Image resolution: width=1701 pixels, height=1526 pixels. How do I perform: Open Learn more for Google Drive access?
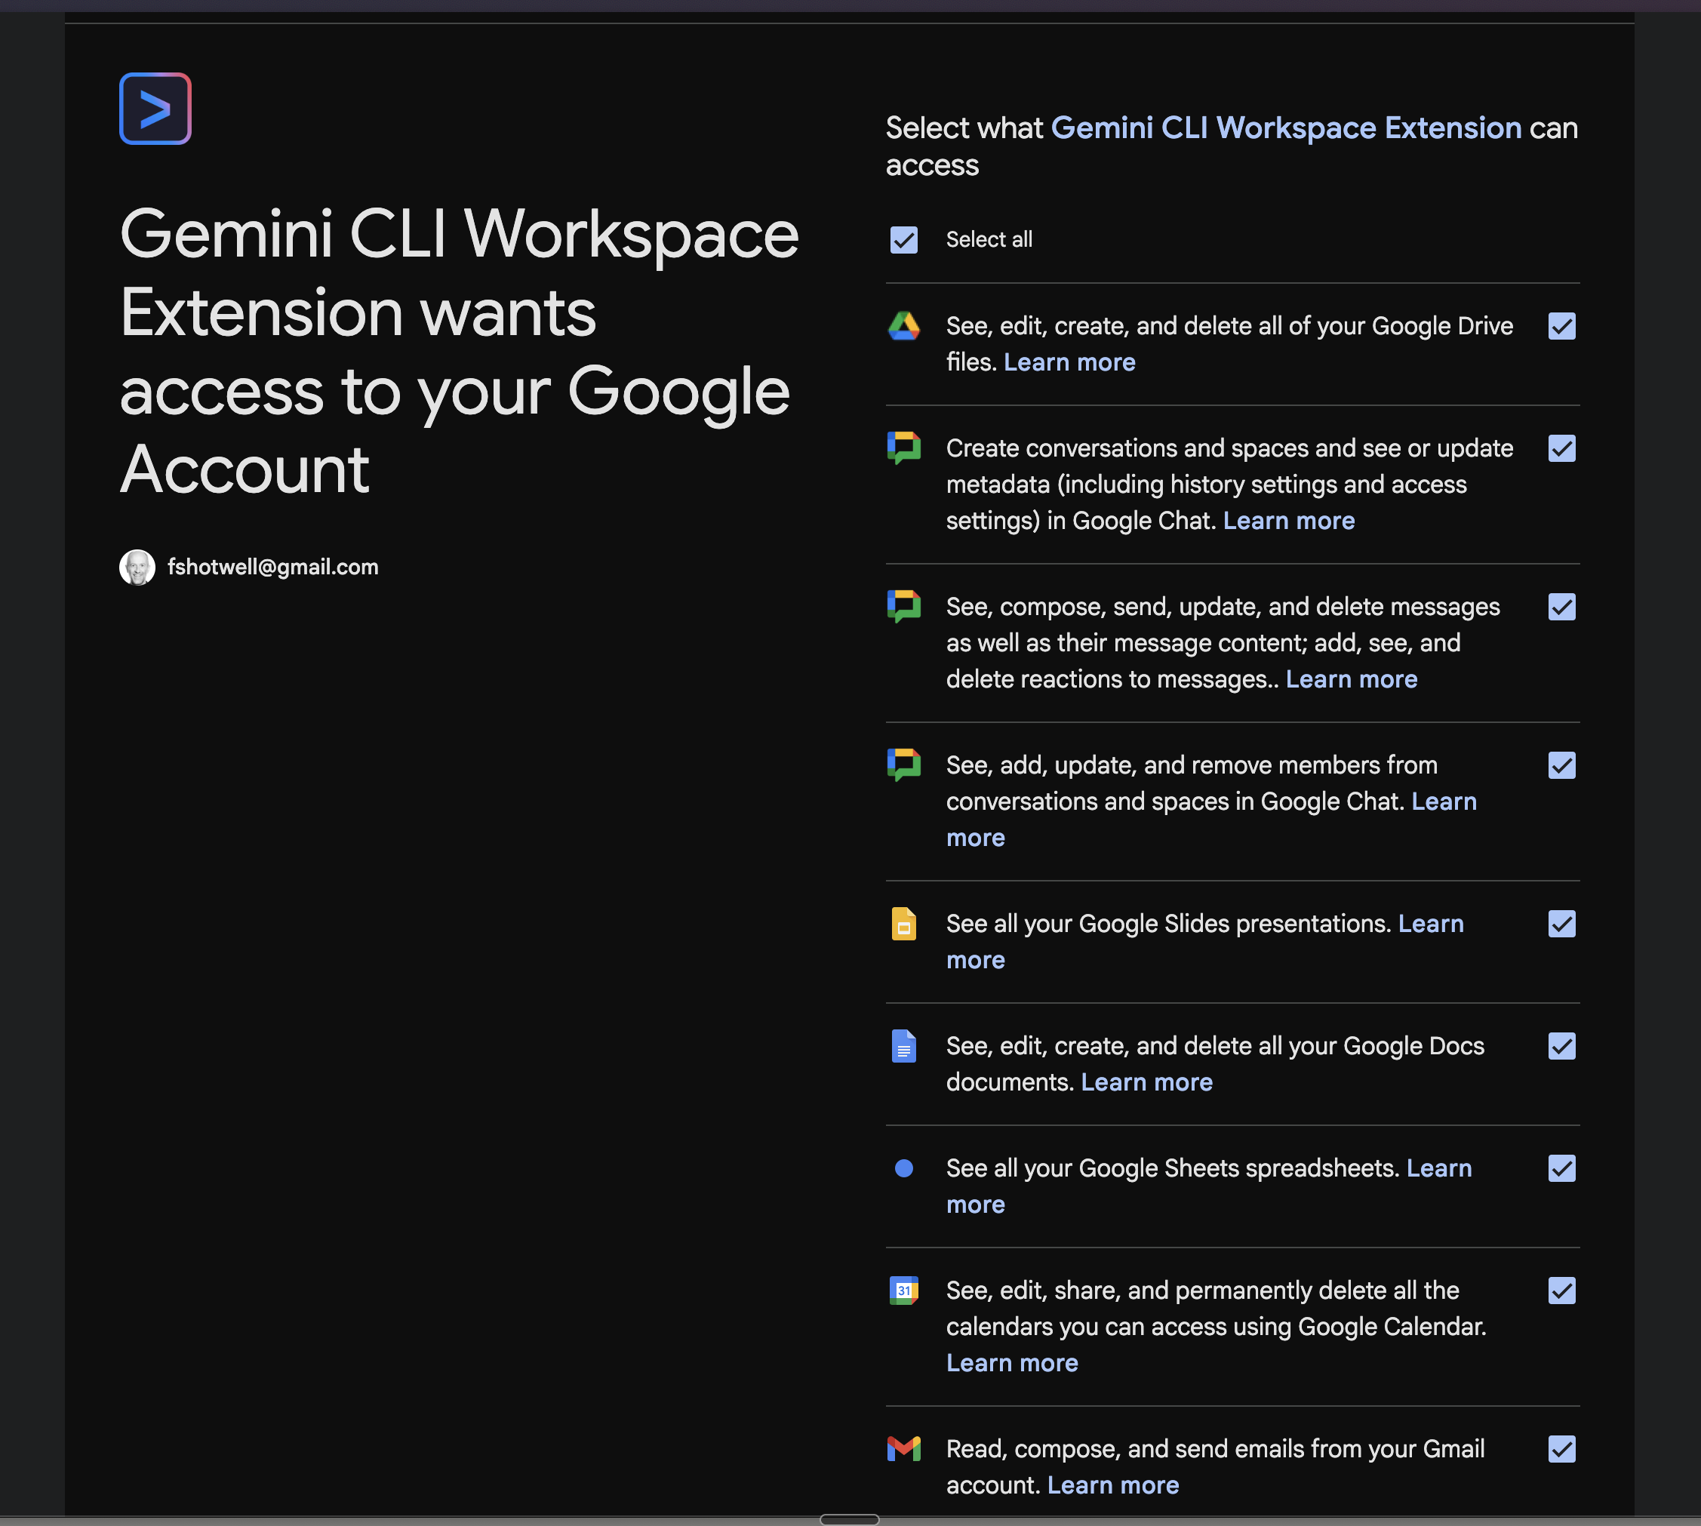pos(1069,362)
